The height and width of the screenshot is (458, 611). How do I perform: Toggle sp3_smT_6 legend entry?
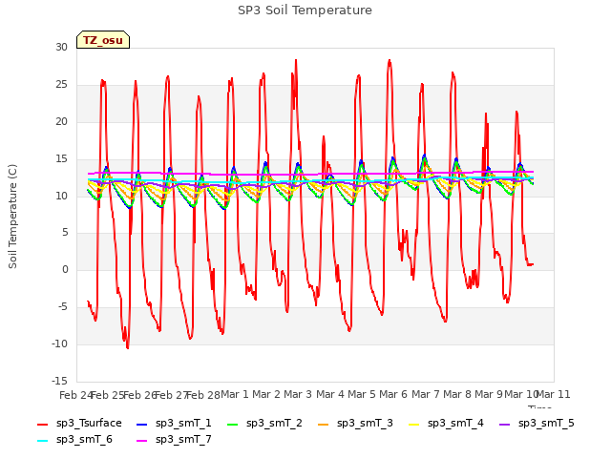pos(74,439)
